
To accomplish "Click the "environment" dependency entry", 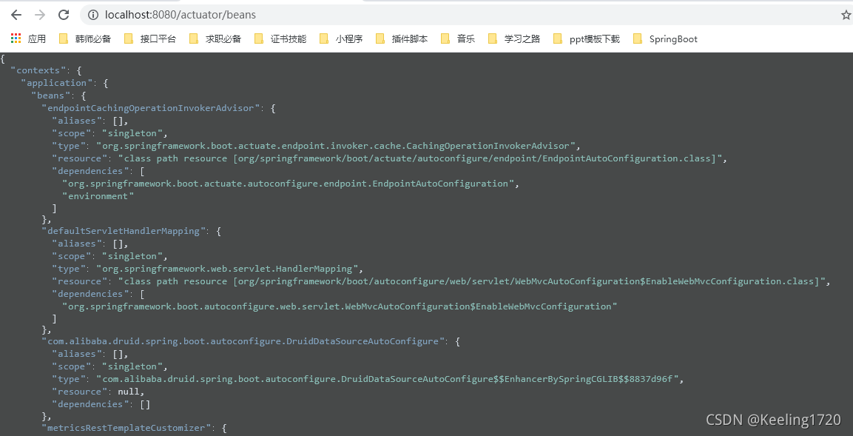I will pyautogui.click(x=98, y=196).
